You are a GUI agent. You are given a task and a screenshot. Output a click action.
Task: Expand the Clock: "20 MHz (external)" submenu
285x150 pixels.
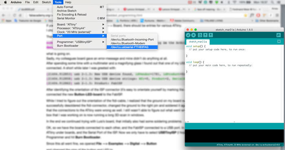point(80,32)
